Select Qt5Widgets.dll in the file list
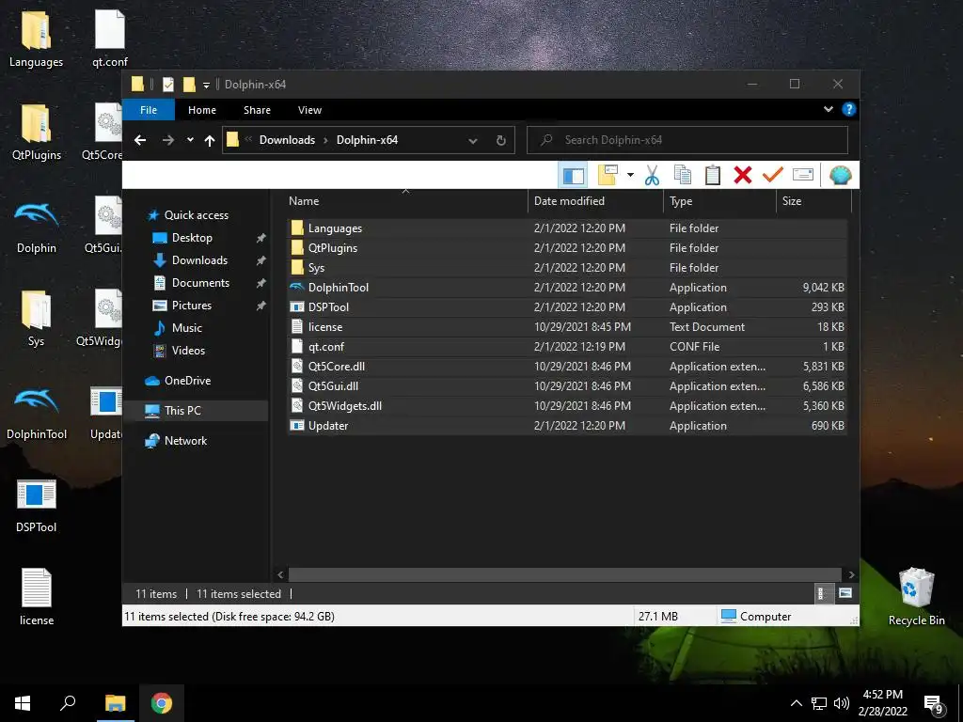Image resolution: width=963 pixels, height=722 pixels. coord(567,406)
